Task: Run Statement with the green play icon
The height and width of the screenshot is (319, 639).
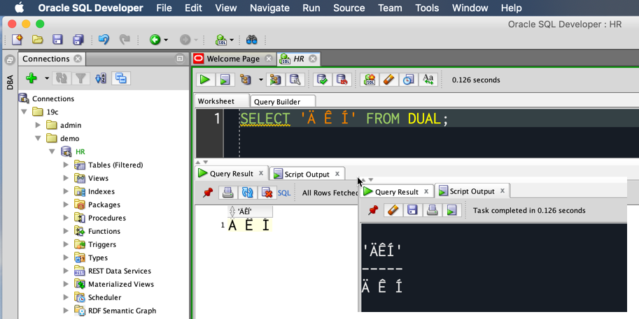Action: coord(205,80)
